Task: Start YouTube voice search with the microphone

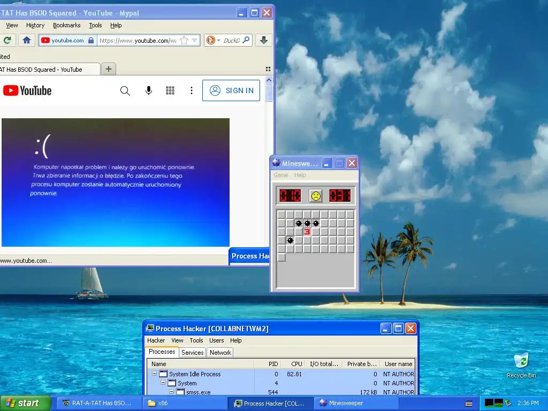Action: click(x=149, y=90)
